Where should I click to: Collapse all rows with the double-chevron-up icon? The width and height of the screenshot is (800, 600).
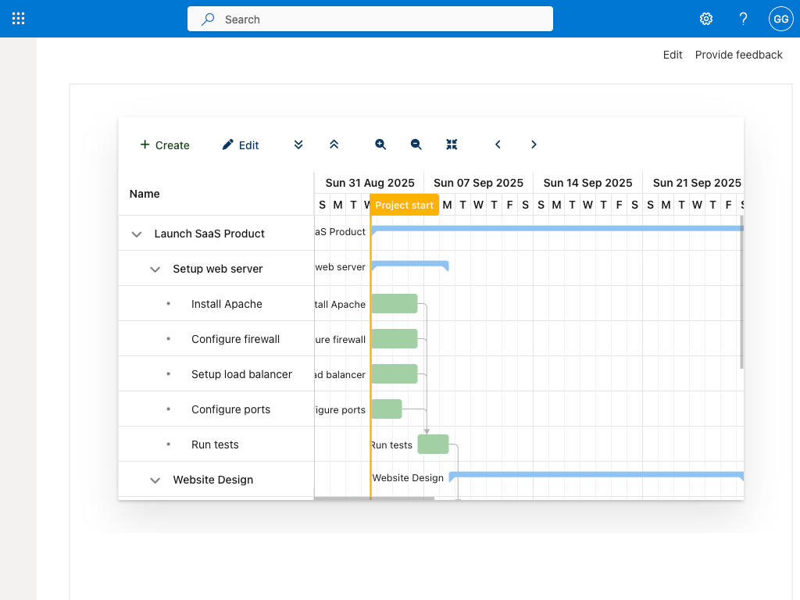[x=334, y=145]
